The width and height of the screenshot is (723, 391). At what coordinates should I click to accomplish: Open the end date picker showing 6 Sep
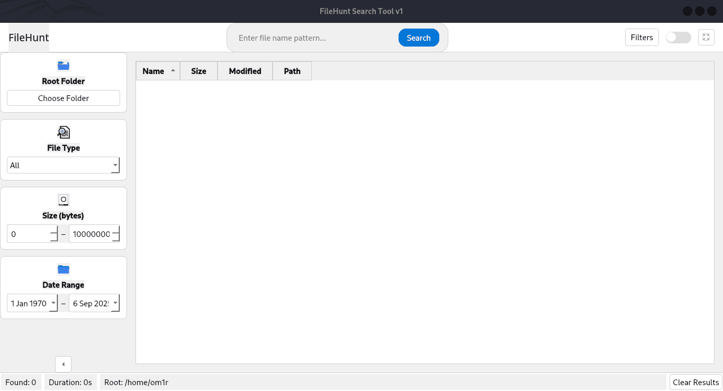point(94,304)
